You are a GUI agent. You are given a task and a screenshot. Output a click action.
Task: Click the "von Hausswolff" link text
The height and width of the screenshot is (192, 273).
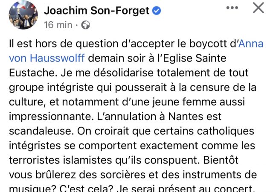[x=47, y=57]
